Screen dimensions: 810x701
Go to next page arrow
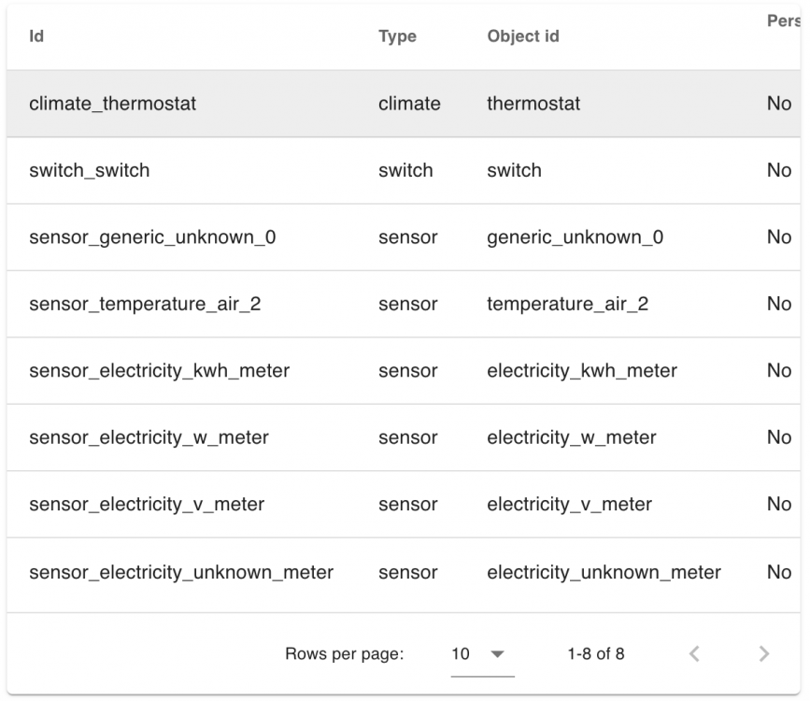pos(764,654)
